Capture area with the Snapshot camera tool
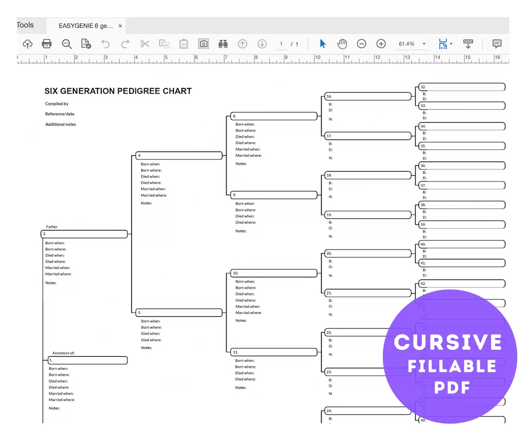 [203, 44]
